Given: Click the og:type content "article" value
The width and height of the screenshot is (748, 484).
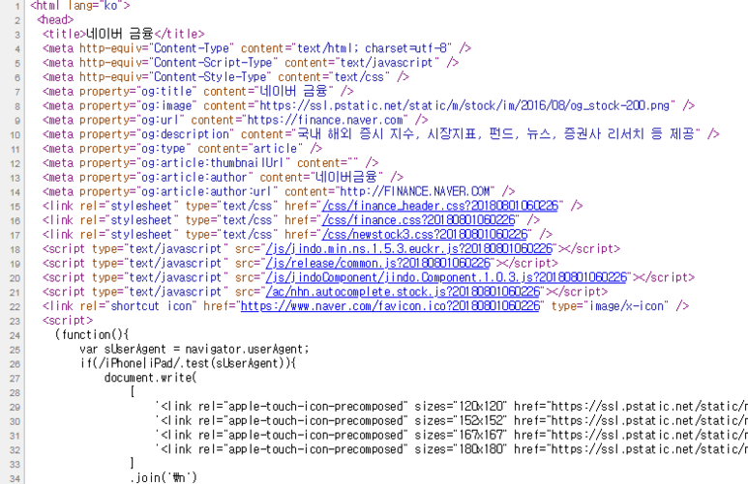Looking at the screenshot, I should [x=274, y=149].
